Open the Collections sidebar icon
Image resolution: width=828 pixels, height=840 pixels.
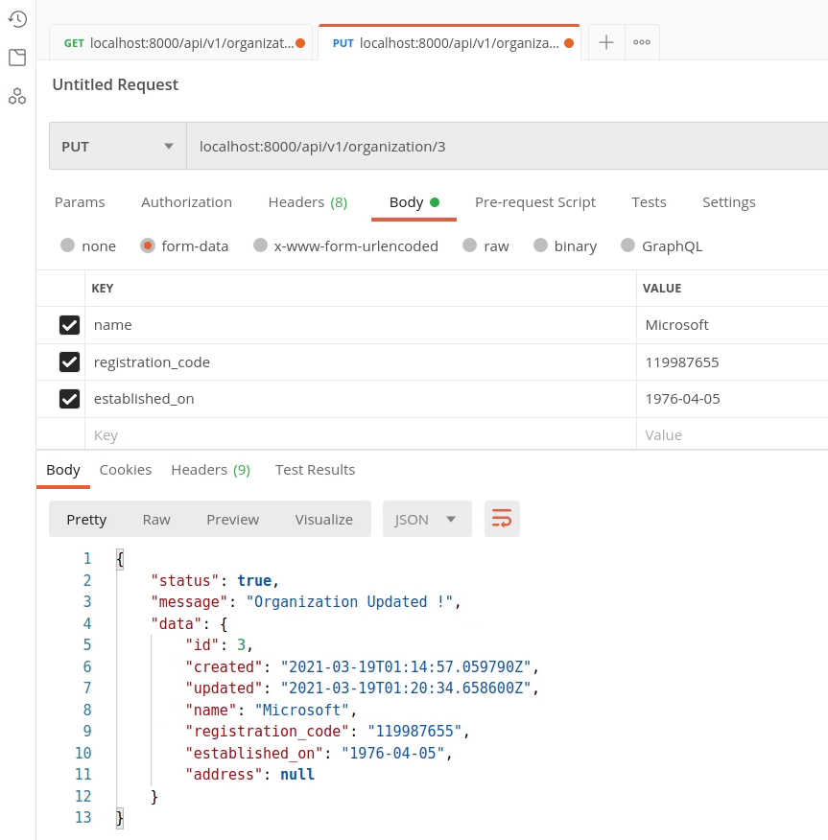(17, 58)
